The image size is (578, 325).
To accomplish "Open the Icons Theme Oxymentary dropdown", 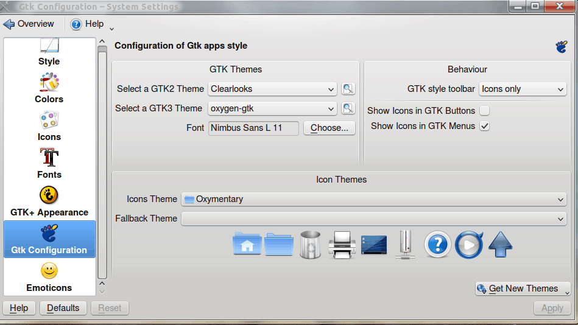I will pos(374,199).
